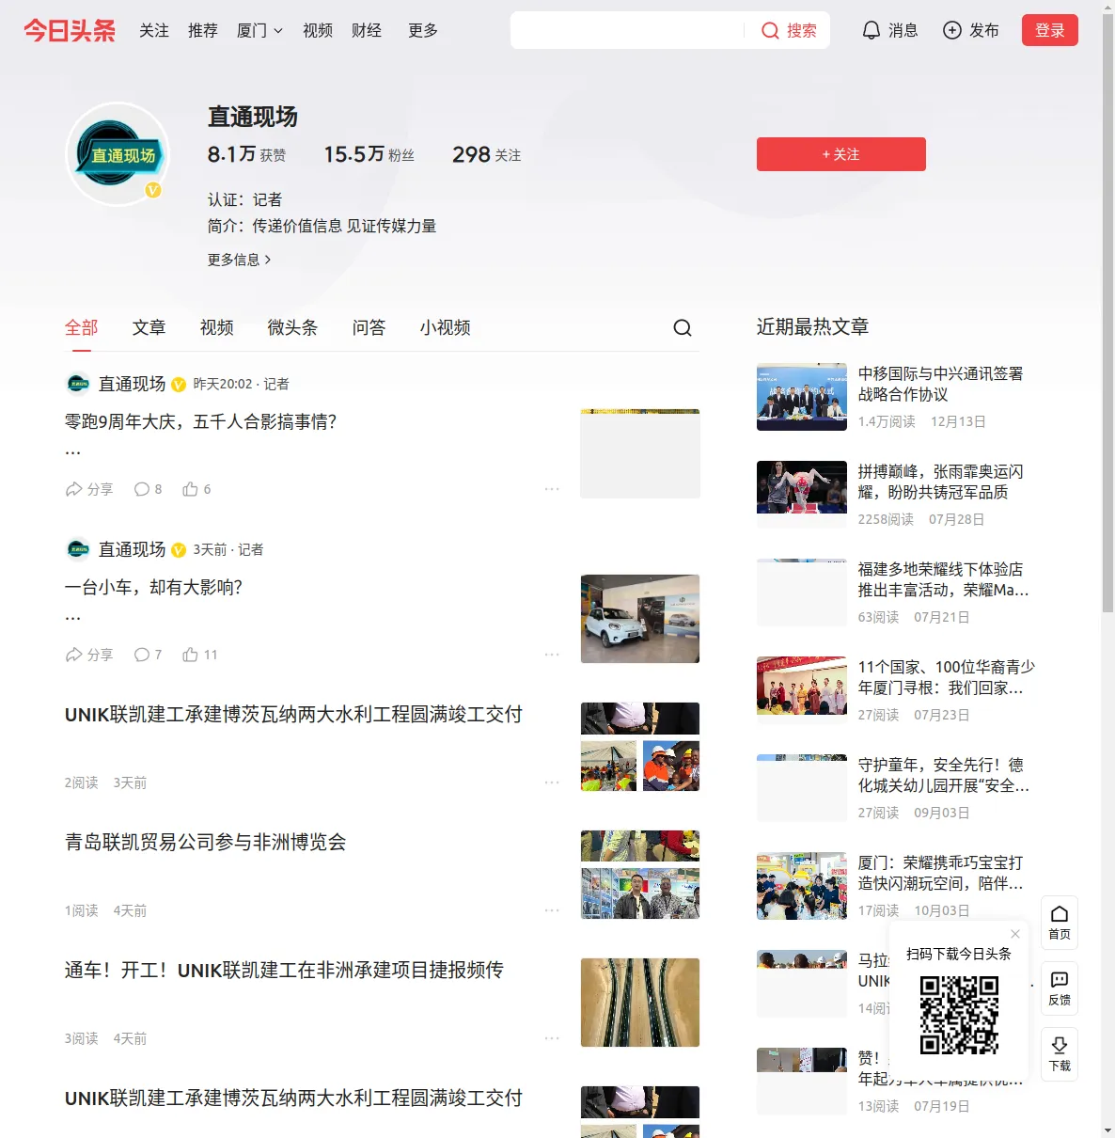Viewport: 1115px width, 1138px height.
Task: Click the search icon in the tab bar
Action: [x=683, y=327]
